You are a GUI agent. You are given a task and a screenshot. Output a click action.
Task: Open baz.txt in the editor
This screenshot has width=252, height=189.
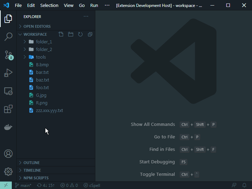(x=55, y=80)
